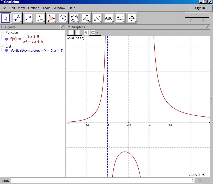Select the New Point tool
Image resolution: width=213 pixels, height=184 pixels.
[x=17, y=18]
